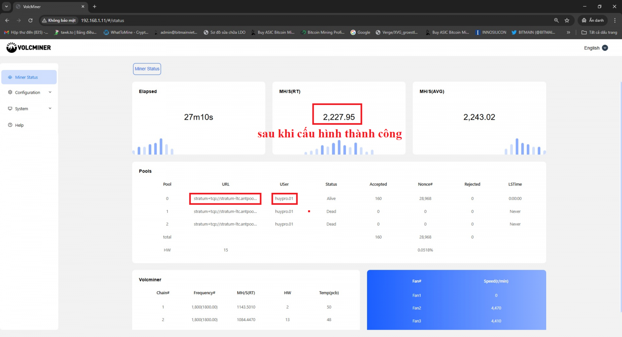Viewport: 622px width, 337px height.
Task: Reload the miner status page
Action: tap(30, 20)
